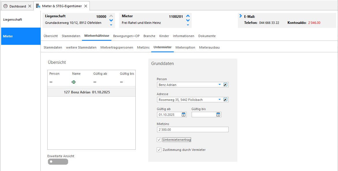Click the Kontosaldo value 2'046.00

(x=314, y=22)
